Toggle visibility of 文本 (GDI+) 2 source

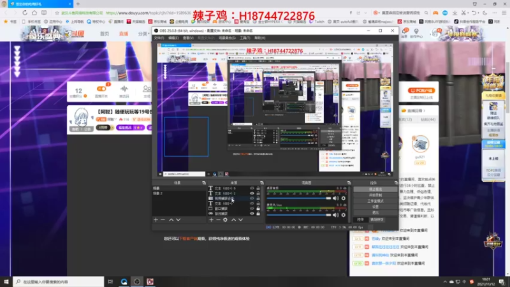(x=252, y=193)
